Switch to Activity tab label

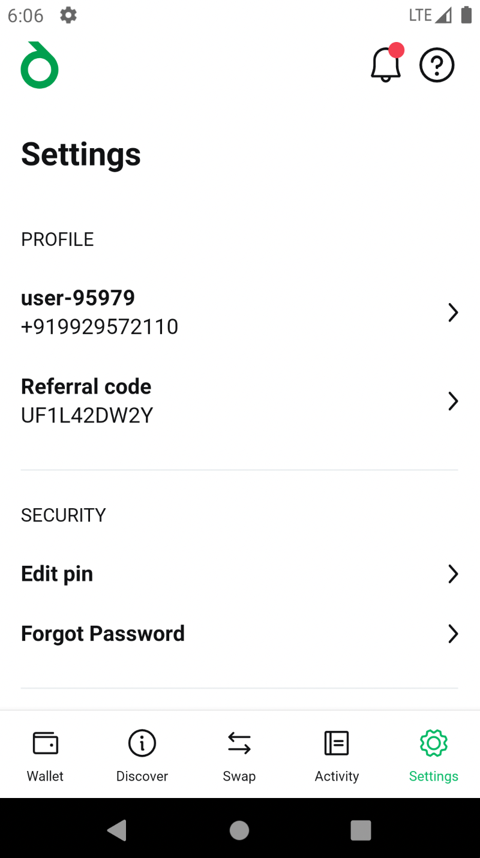point(337,776)
